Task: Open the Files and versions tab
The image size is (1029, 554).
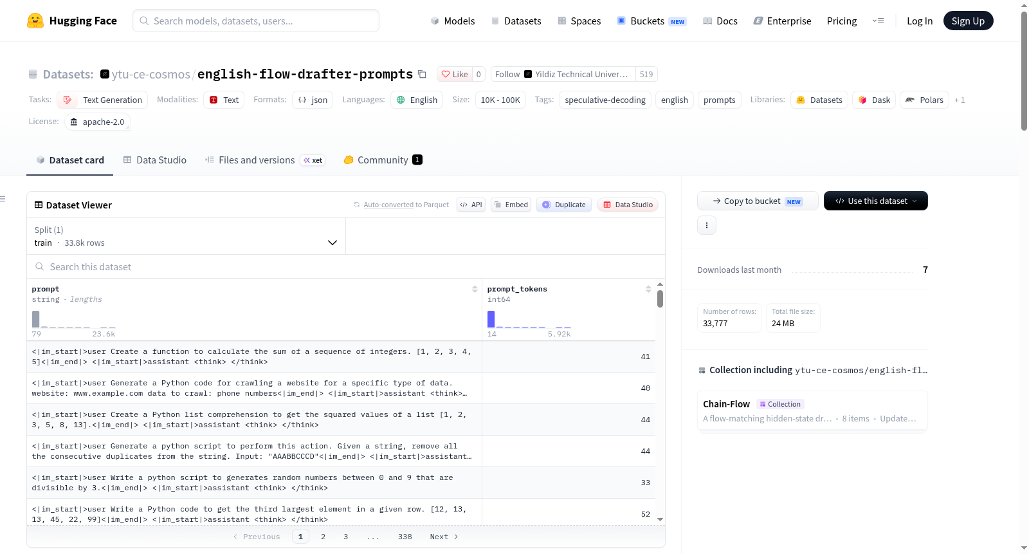Action: (x=264, y=160)
